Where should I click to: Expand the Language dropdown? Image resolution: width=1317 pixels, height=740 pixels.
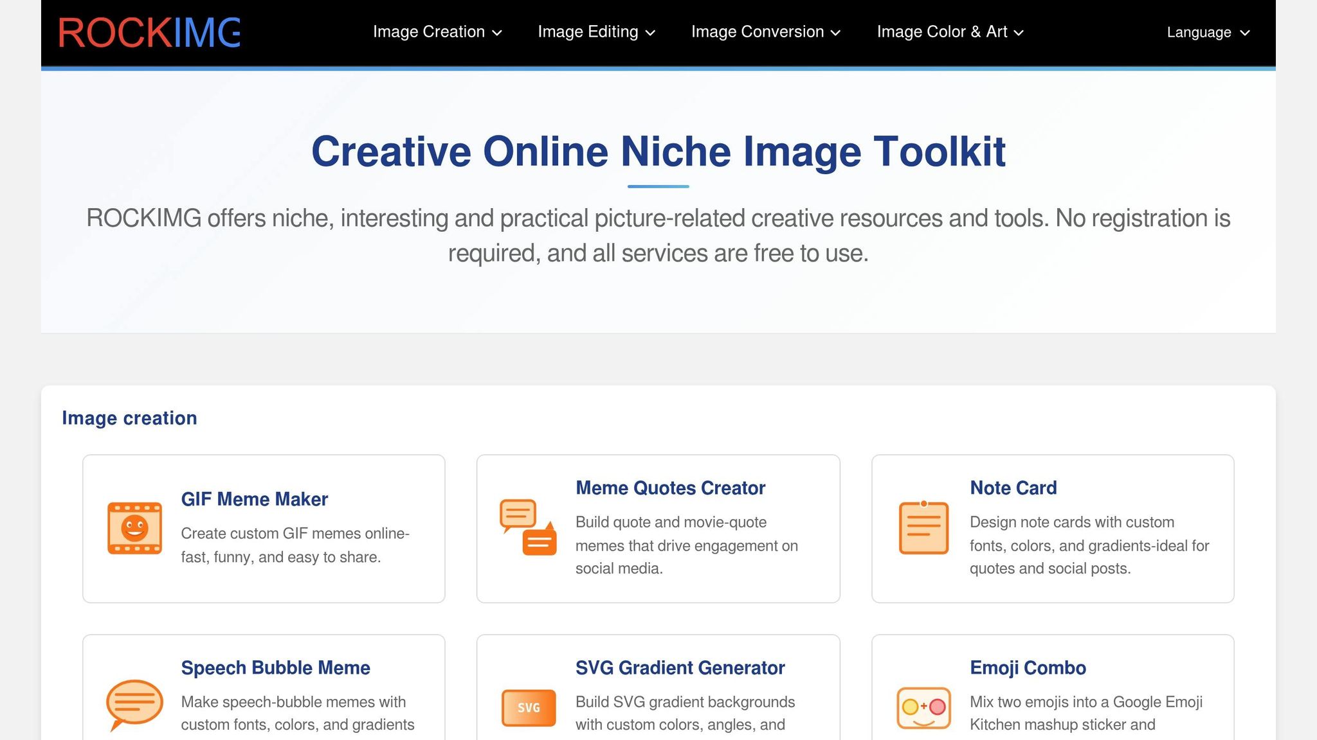[1208, 32]
